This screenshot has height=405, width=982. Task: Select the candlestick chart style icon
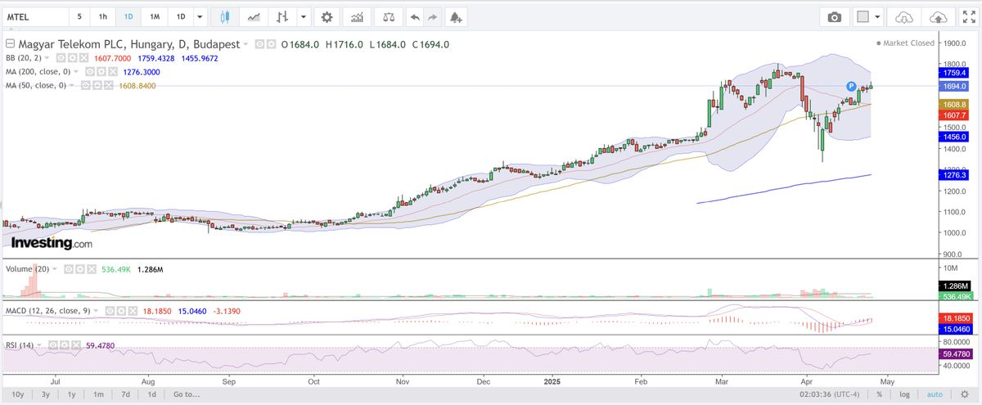click(226, 16)
